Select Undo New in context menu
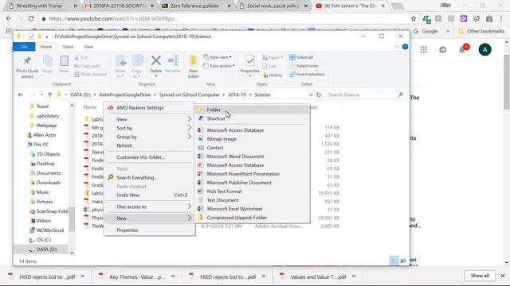Viewport: 510px width, 286px height. (x=149, y=195)
